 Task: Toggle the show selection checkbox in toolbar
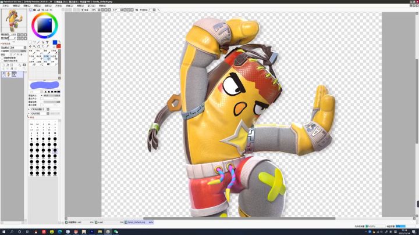82,10
